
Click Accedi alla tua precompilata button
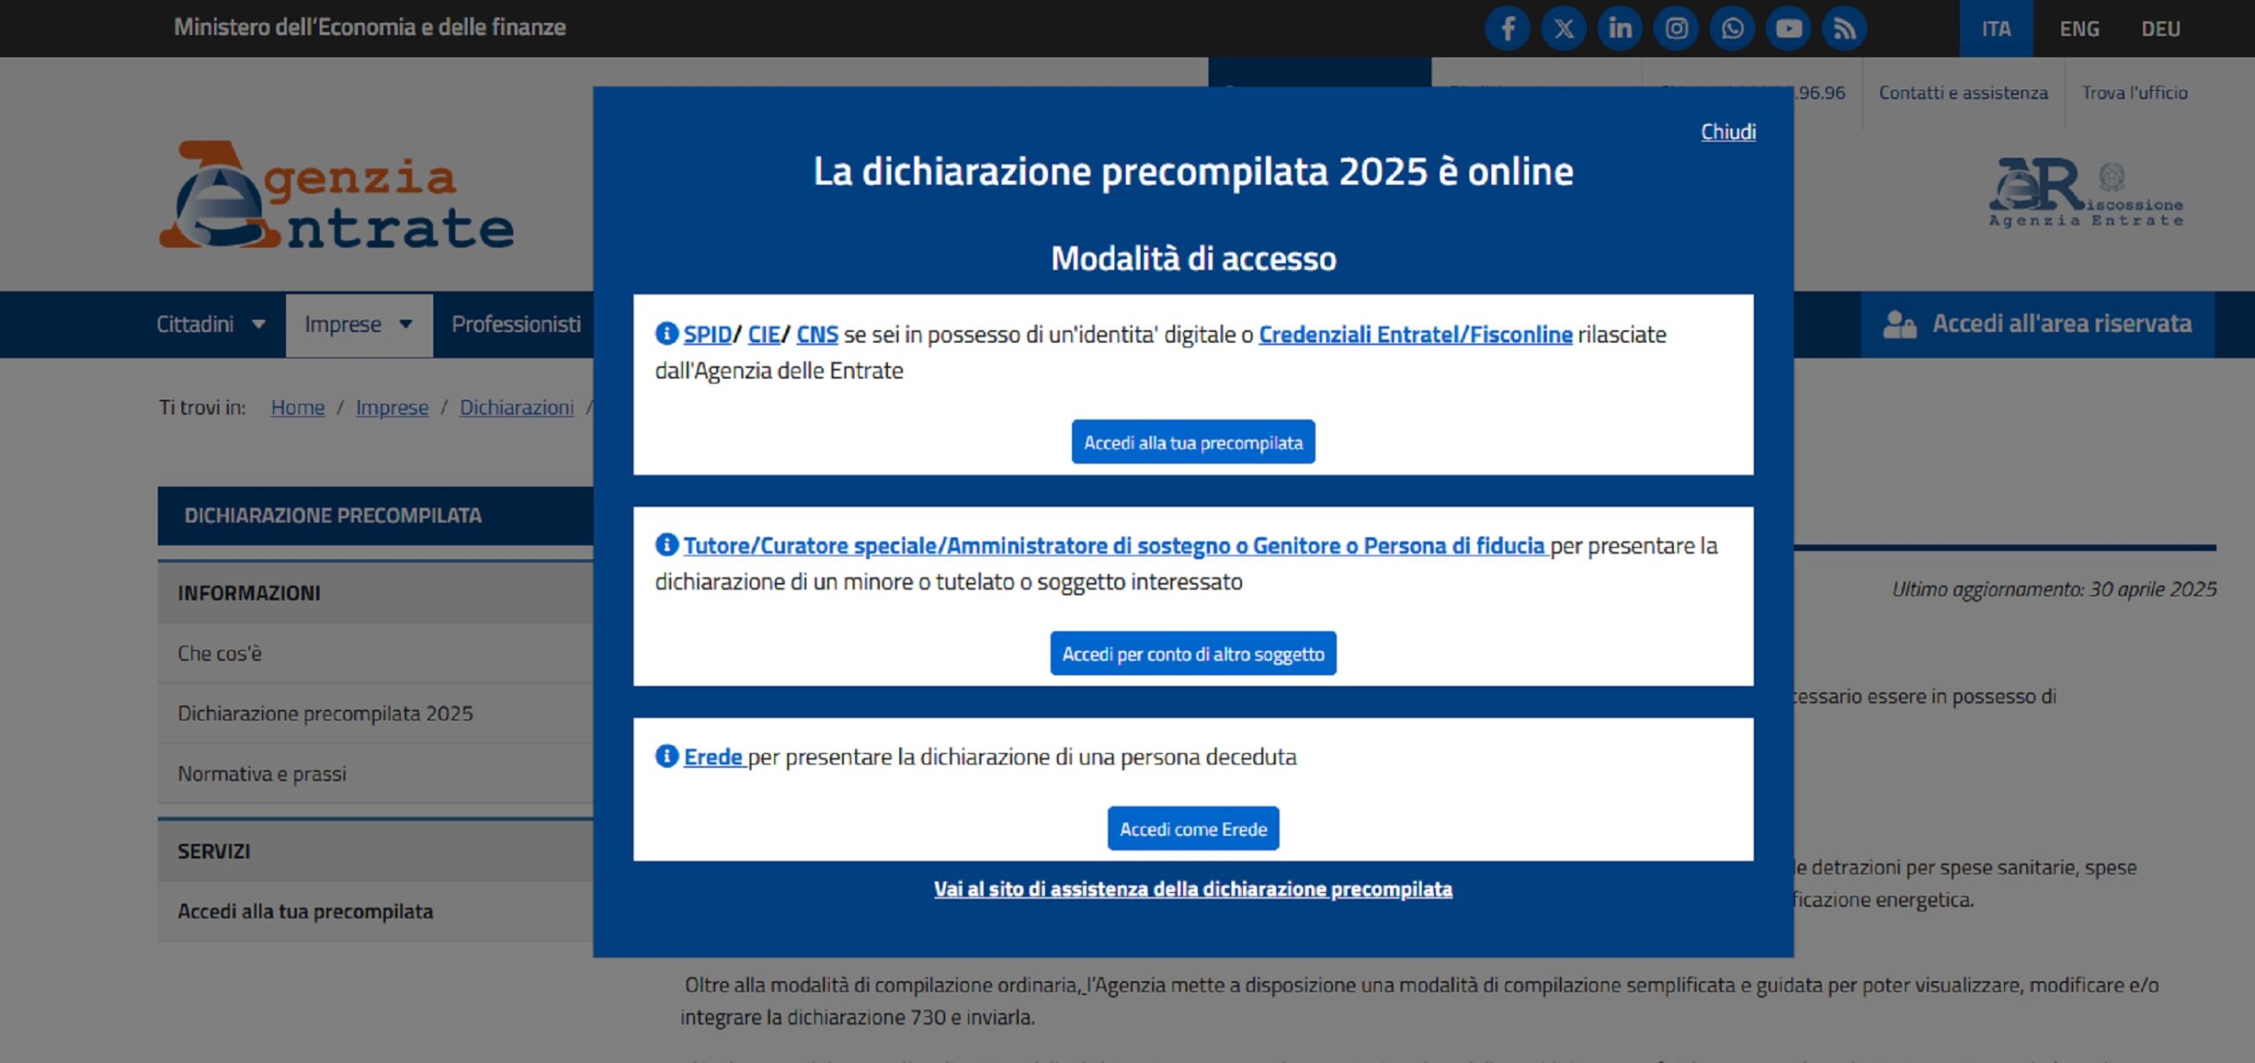click(1193, 441)
